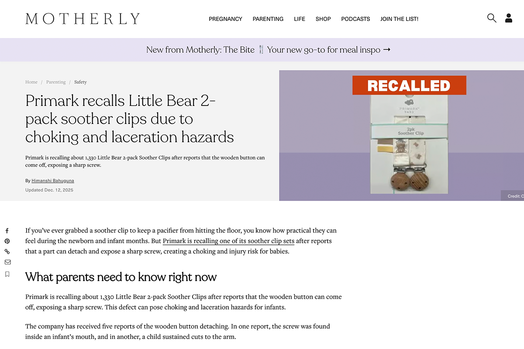This screenshot has width=524, height=349.
Task: Follow the Primark is recalling soother clip link
Action: click(228, 241)
